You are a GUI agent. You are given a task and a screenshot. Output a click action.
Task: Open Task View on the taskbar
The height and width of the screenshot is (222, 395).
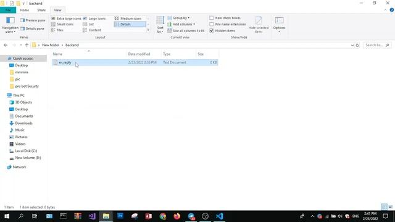pyautogui.click(x=35, y=216)
